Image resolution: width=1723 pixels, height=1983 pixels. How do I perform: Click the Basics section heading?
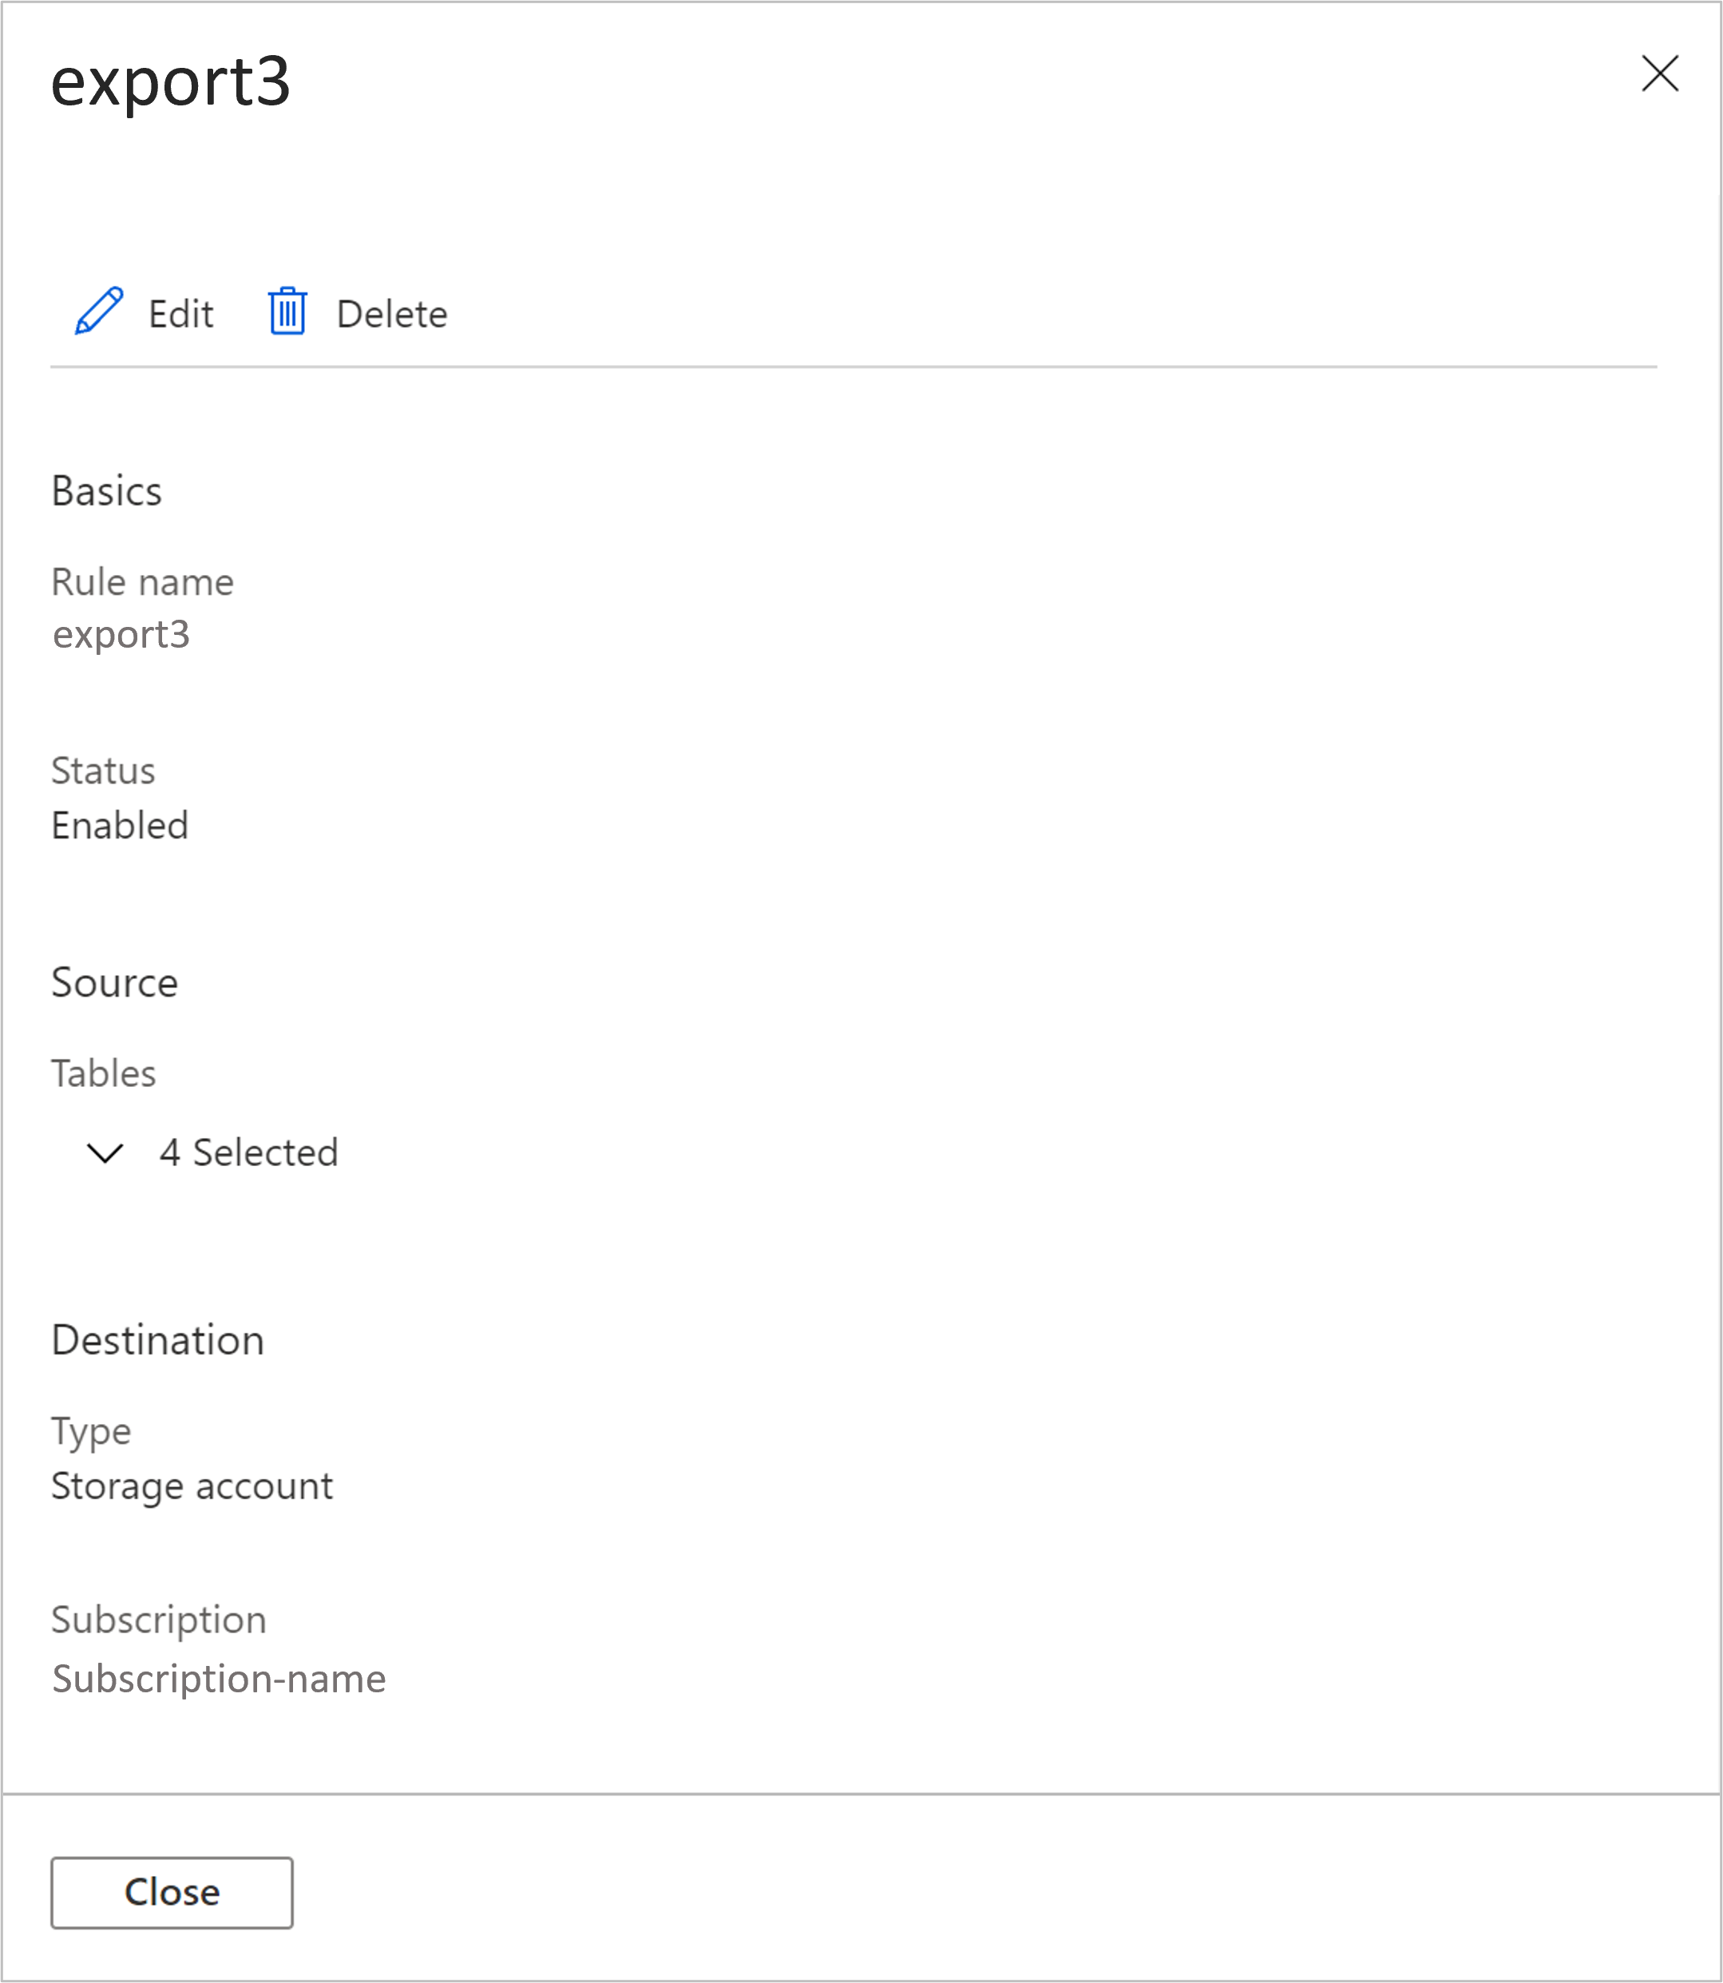107,491
